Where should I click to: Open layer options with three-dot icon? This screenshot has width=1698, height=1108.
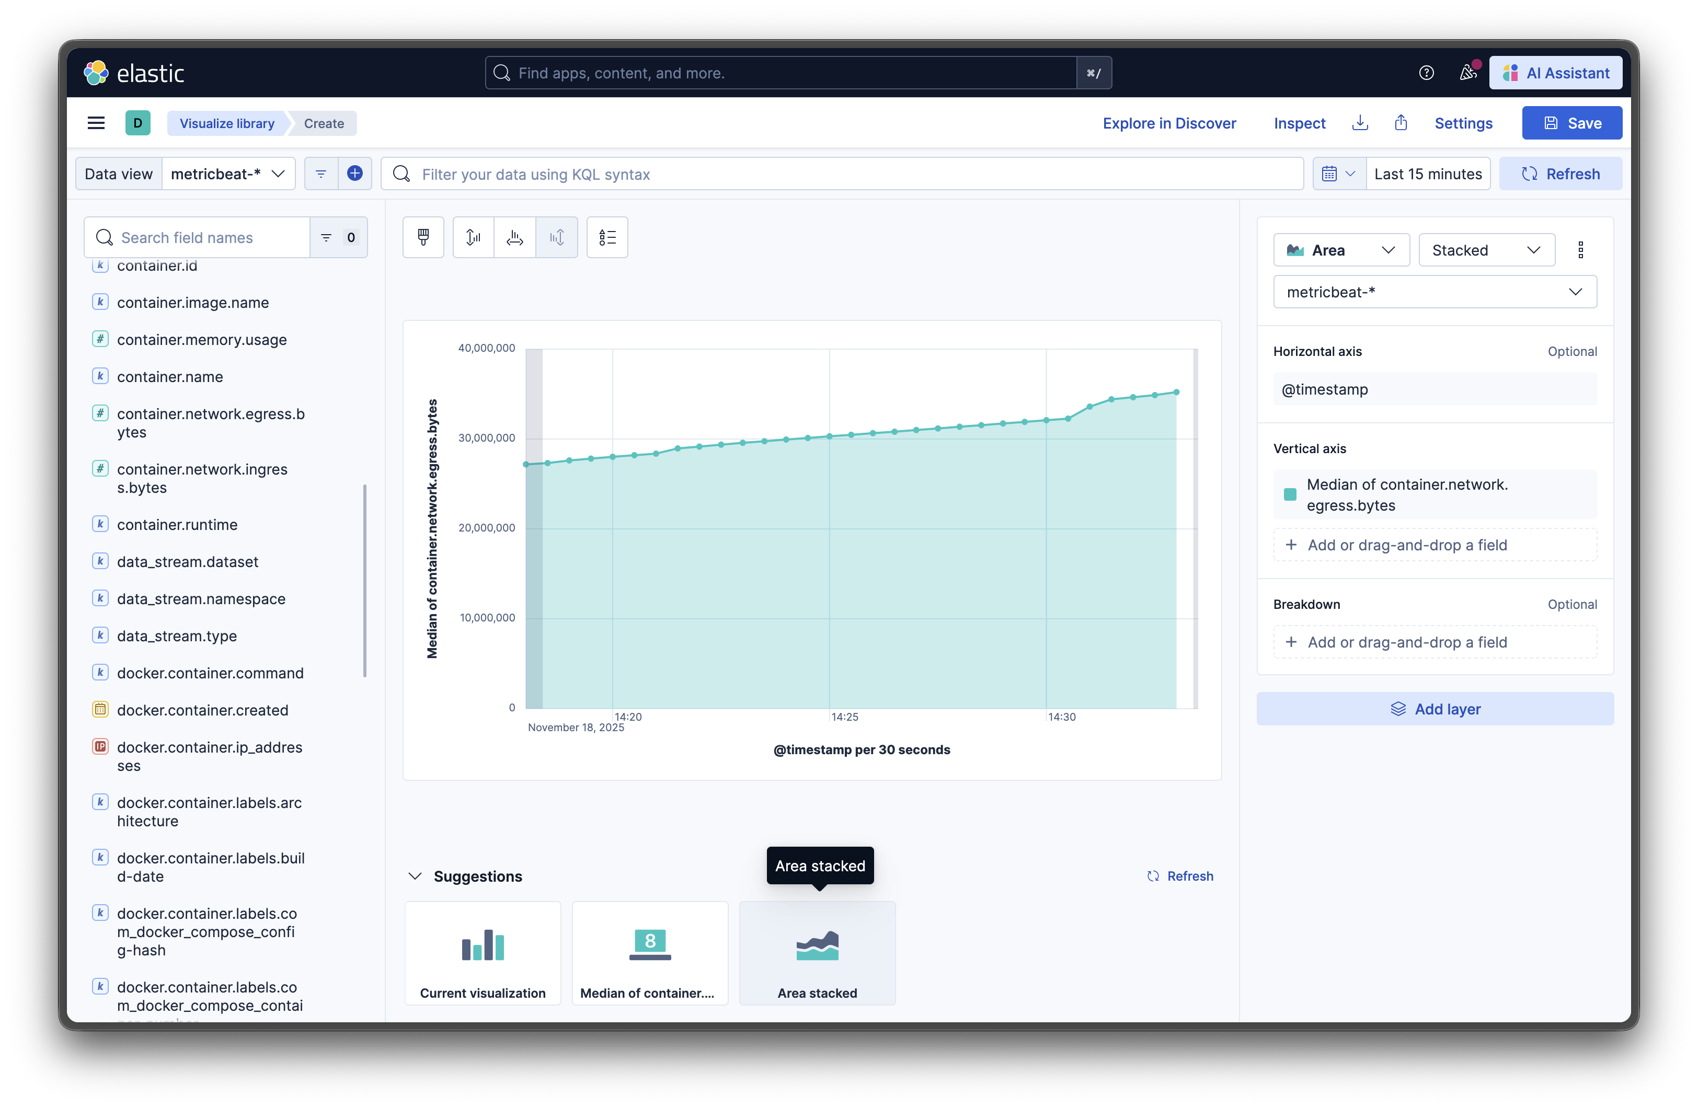click(x=1581, y=250)
